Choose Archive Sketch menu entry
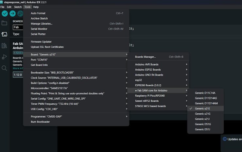Viewport: 242px width, 152px height. point(76,18)
